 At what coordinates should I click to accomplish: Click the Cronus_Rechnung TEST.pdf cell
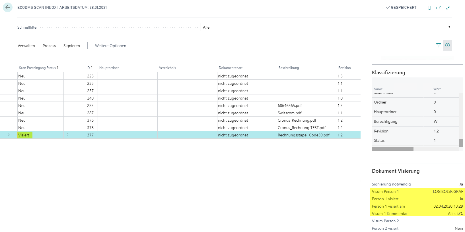coord(307,128)
